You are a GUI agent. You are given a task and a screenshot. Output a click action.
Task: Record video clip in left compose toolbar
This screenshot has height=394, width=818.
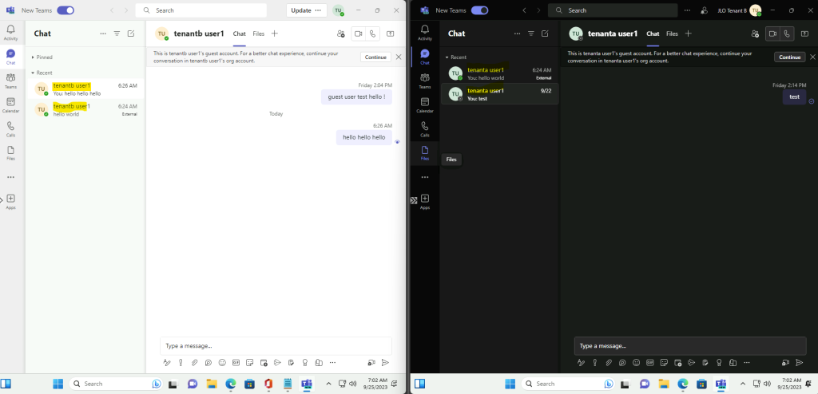(x=371, y=362)
